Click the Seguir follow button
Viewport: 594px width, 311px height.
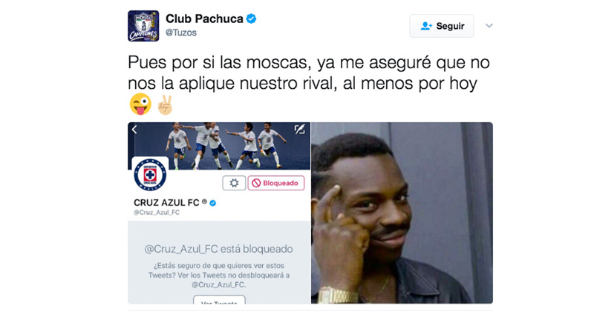[441, 26]
